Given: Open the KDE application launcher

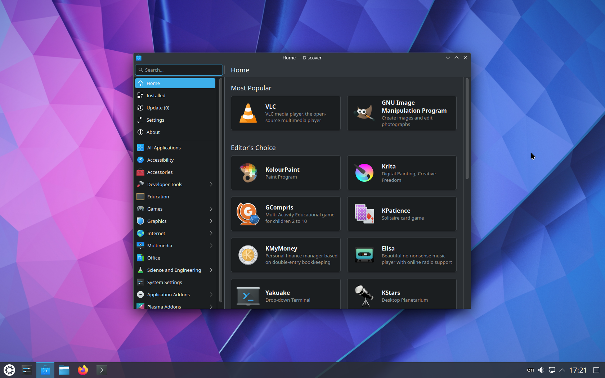Looking at the screenshot, I should [x=9, y=370].
